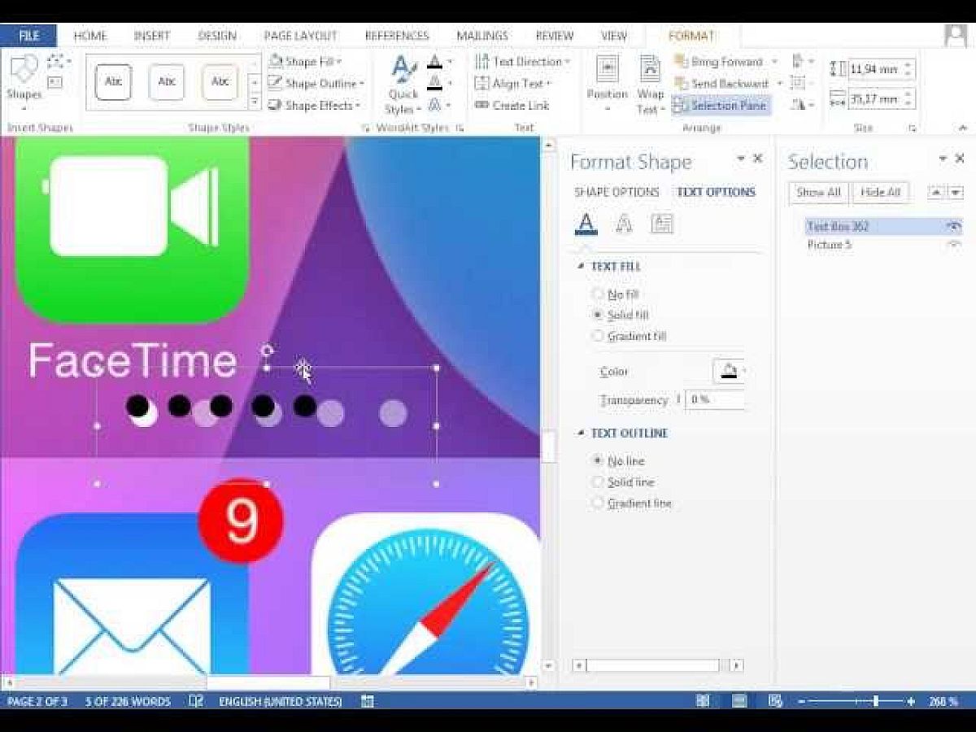Image resolution: width=976 pixels, height=732 pixels.
Task: Click the Quick Styles WordArt icon
Action: point(403,71)
